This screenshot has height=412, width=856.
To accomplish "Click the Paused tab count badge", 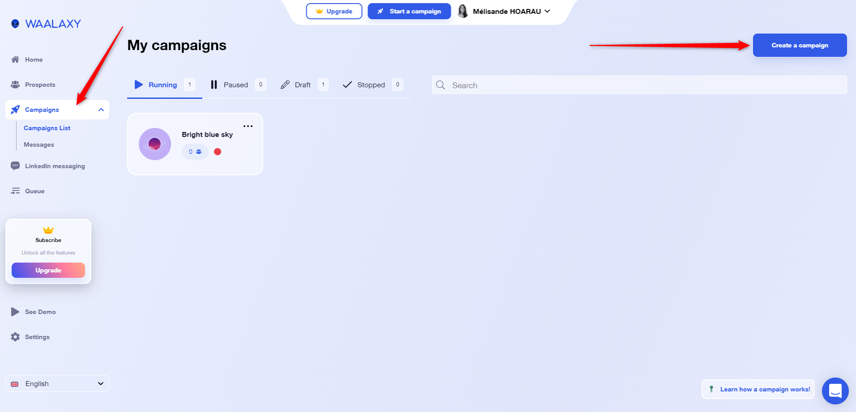I will [261, 85].
